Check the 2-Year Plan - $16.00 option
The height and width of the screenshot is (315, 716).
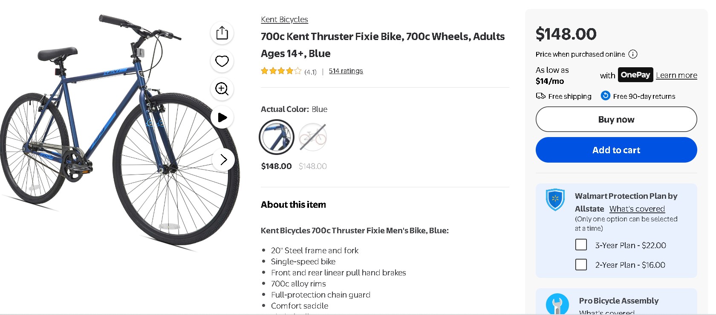pos(581,264)
